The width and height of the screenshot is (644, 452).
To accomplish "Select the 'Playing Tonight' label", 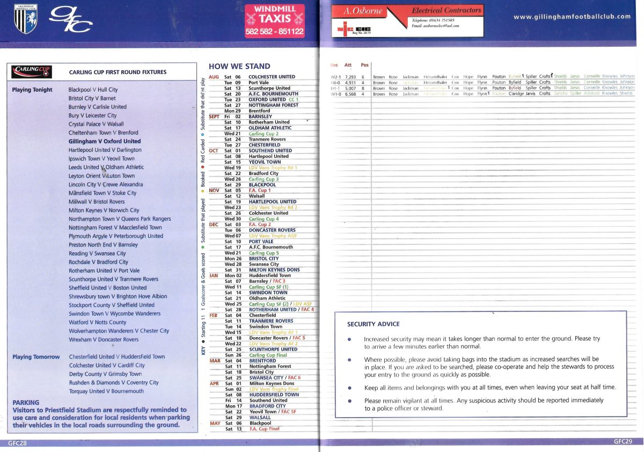I will coord(32,90).
